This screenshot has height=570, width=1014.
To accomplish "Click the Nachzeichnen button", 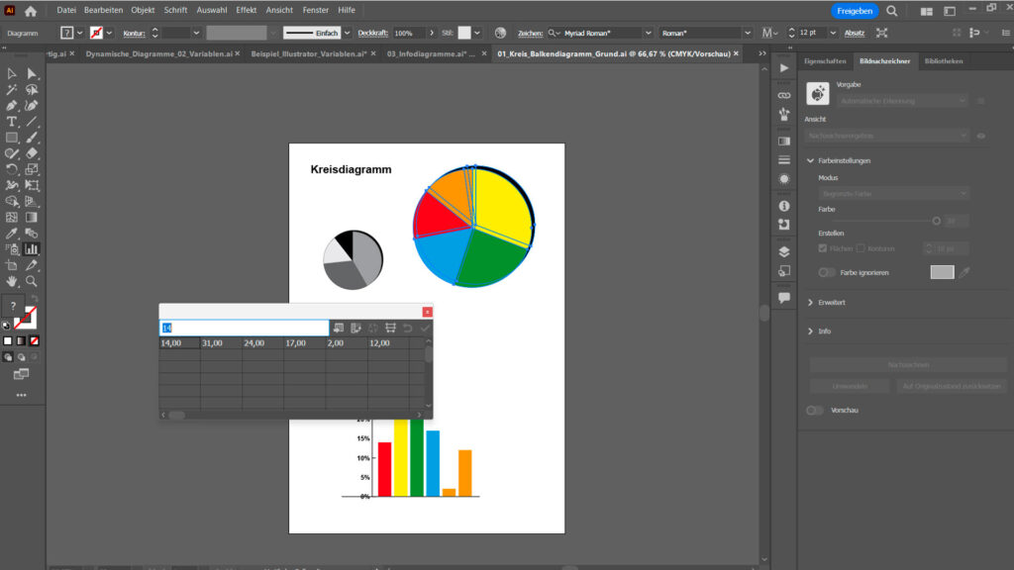I will click(908, 365).
